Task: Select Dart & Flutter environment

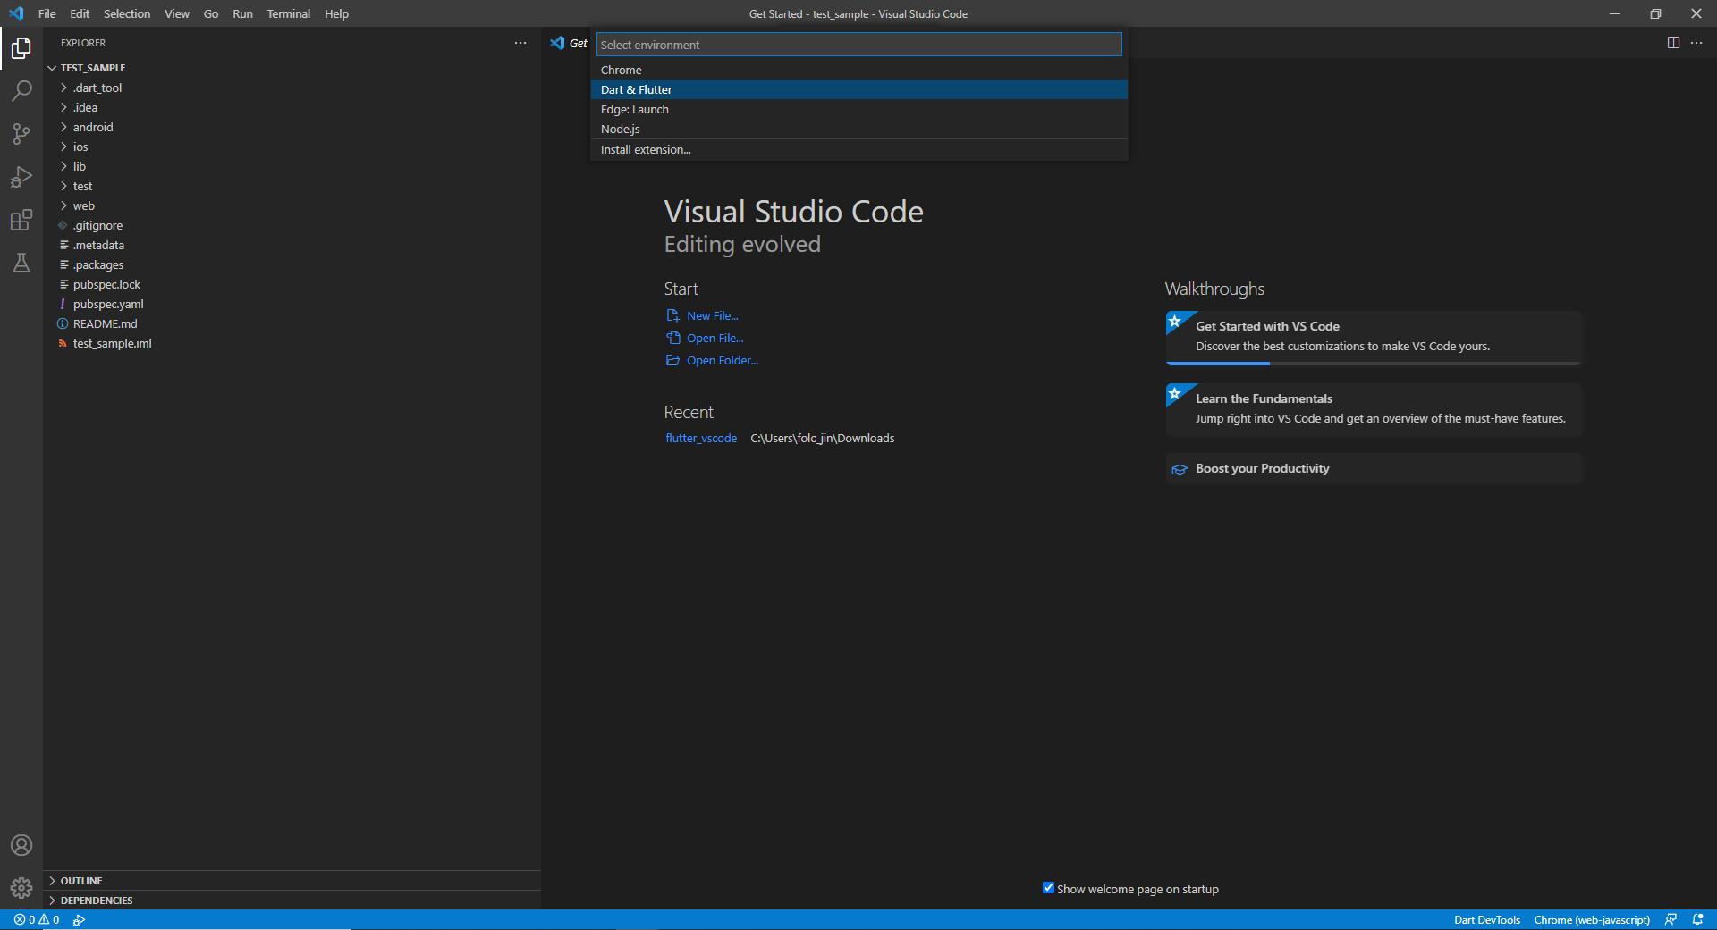Action: 858,89
